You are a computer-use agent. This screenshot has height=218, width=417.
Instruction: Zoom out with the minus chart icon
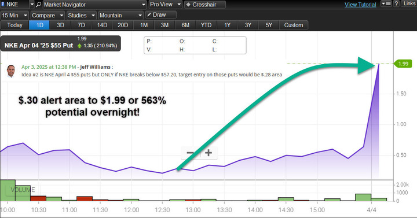tap(191, 153)
